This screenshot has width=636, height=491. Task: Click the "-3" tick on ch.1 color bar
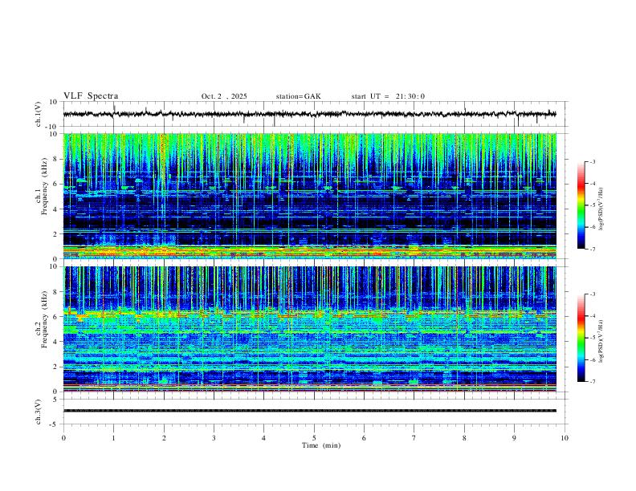(x=593, y=162)
